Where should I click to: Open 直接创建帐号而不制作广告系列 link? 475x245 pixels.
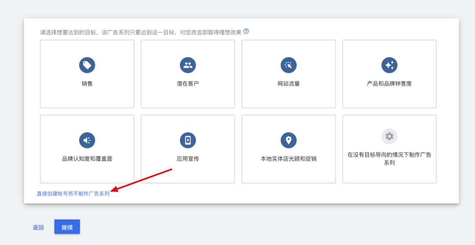[73, 194]
